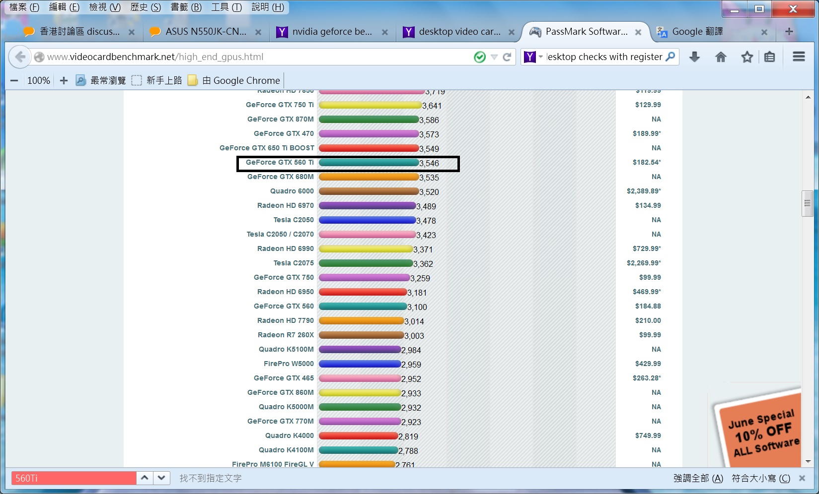This screenshot has width=819, height=494.
Task: Toggle 符合大小寫 match case option
Action: point(760,478)
